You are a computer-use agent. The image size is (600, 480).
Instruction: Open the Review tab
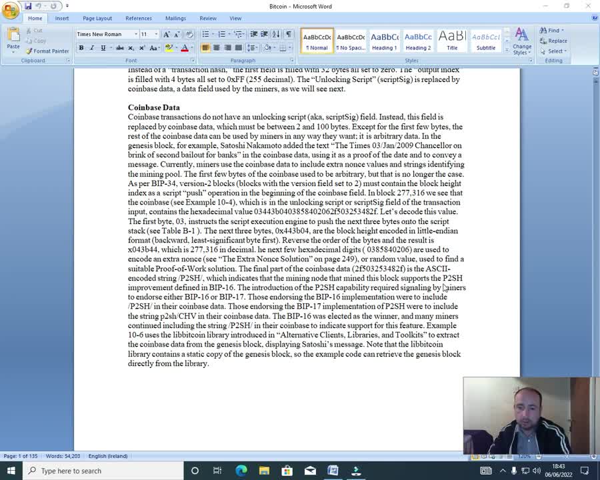(208, 18)
